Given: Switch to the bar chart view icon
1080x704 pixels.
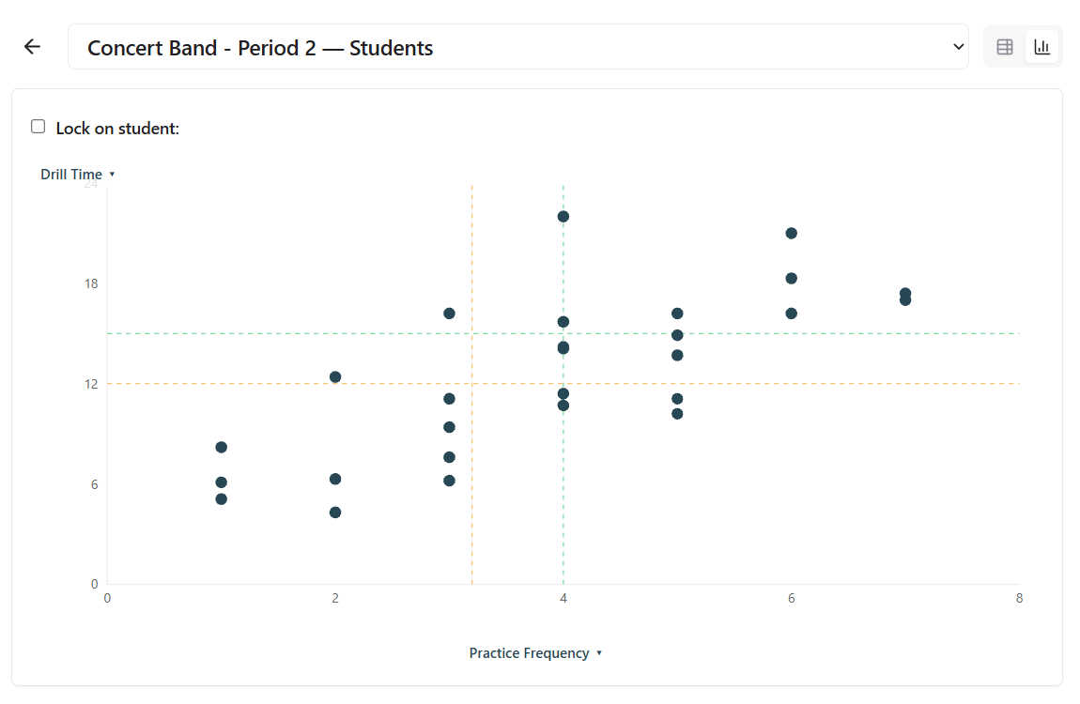Looking at the screenshot, I should 1041,47.
